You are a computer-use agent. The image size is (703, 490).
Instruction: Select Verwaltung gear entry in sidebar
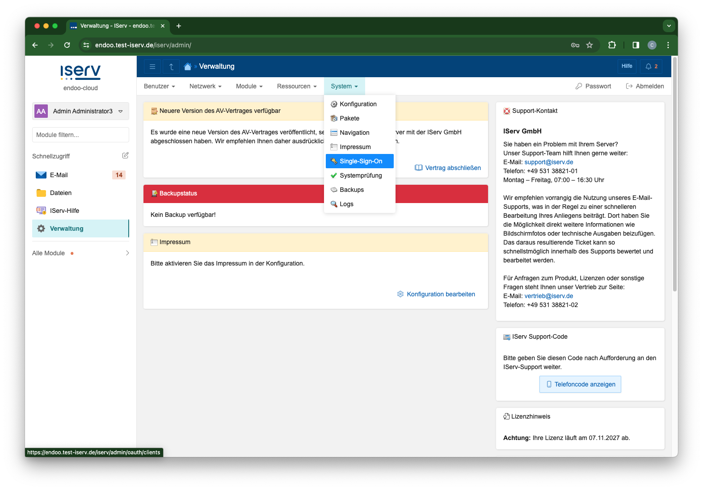[80, 228]
